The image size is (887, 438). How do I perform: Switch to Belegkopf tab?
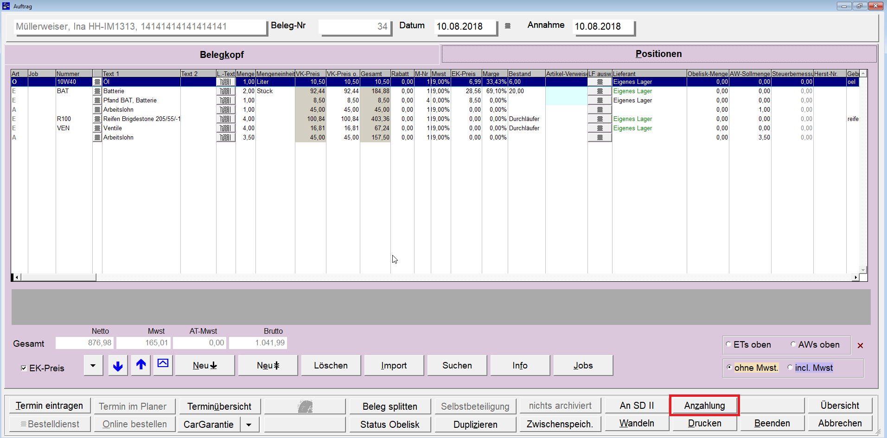click(222, 55)
